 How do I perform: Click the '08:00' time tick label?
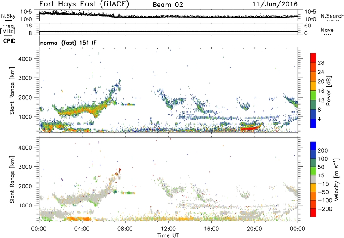click(125, 229)
